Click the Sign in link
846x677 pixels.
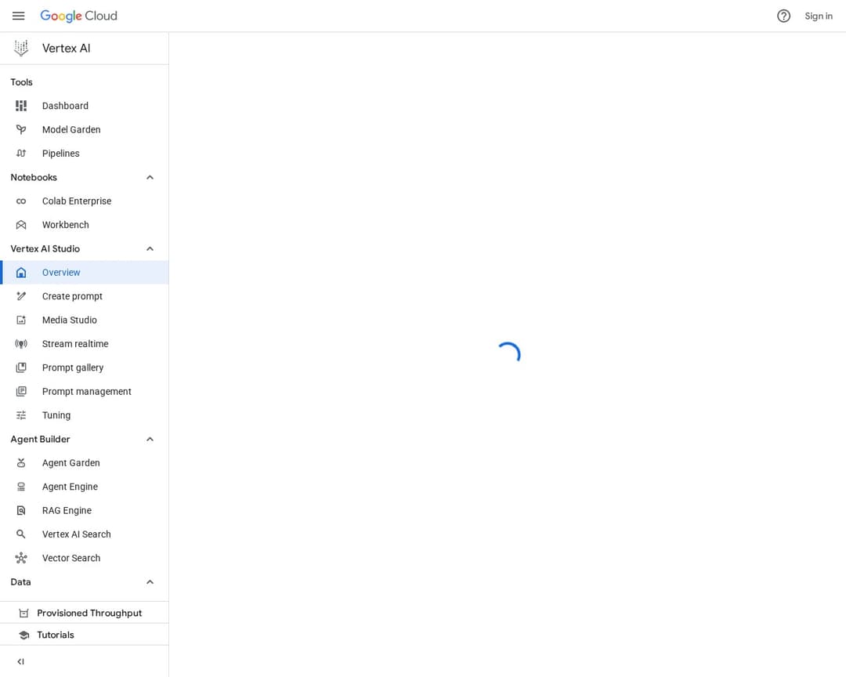point(818,16)
